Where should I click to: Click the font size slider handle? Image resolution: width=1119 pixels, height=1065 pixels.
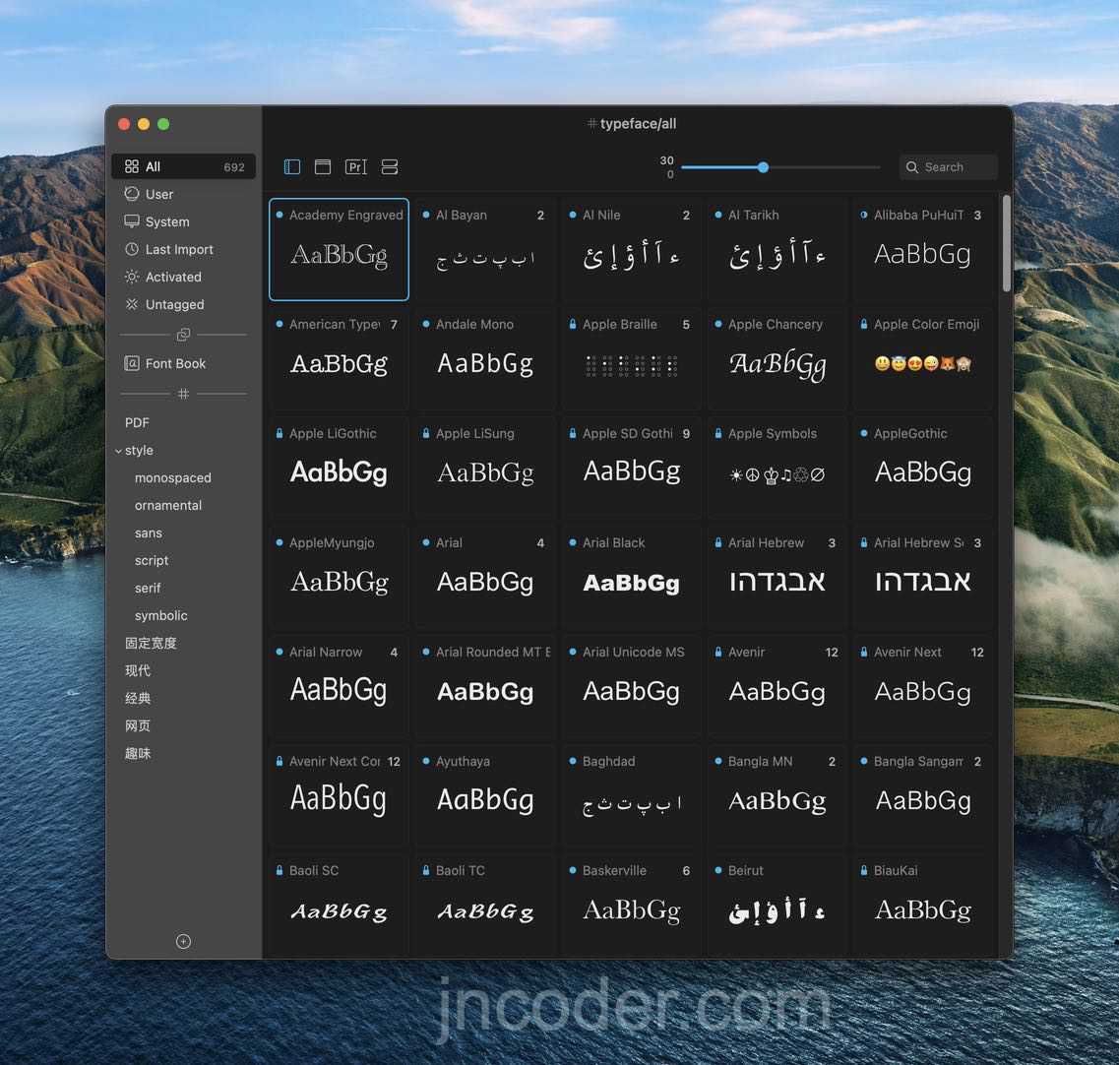coord(763,167)
